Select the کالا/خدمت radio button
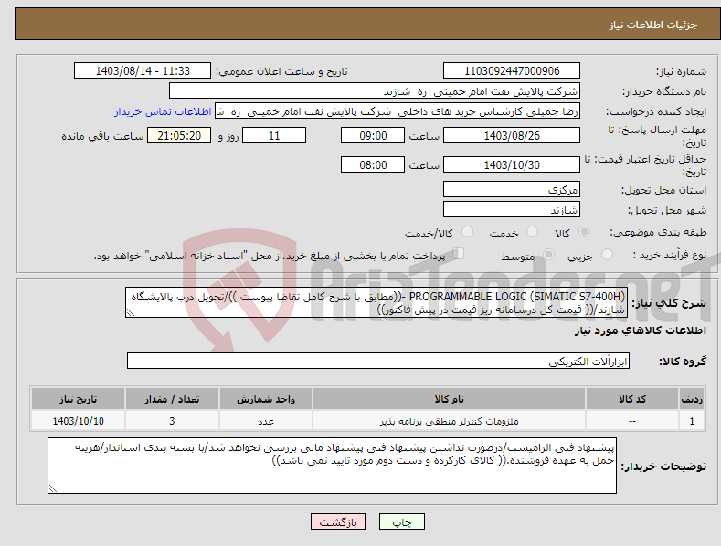The image size is (721, 546). coord(467,232)
